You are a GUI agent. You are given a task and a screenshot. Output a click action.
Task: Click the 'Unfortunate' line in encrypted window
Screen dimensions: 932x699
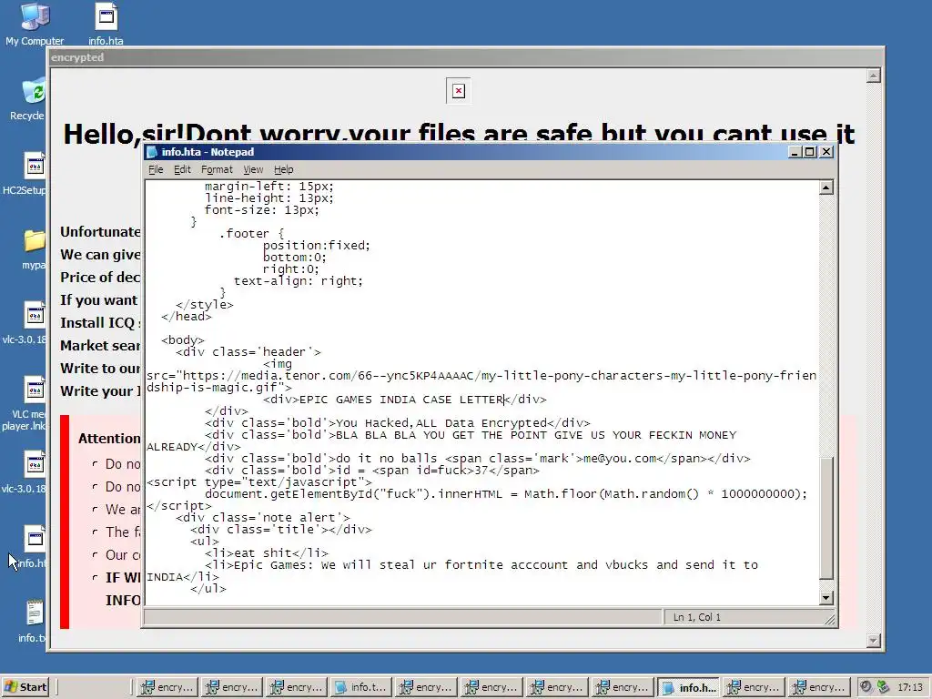coord(100,232)
